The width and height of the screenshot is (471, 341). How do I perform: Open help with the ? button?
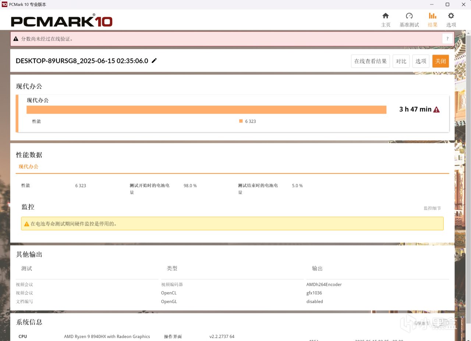pos(447,39)
